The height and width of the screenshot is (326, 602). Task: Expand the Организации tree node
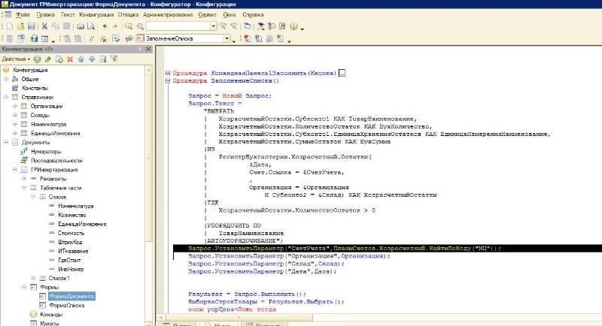tap(14, 106)
